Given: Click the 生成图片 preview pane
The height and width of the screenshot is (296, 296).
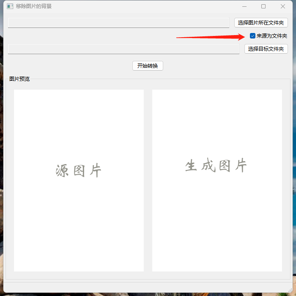Looking at the screenshot, I should click(217, 181).
